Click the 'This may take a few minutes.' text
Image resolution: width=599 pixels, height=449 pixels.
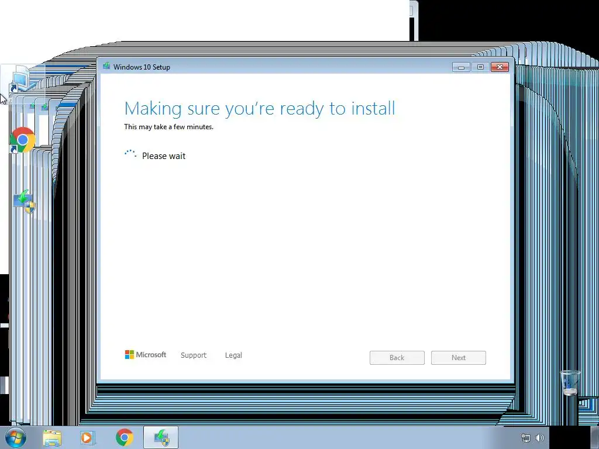point(168,127)
